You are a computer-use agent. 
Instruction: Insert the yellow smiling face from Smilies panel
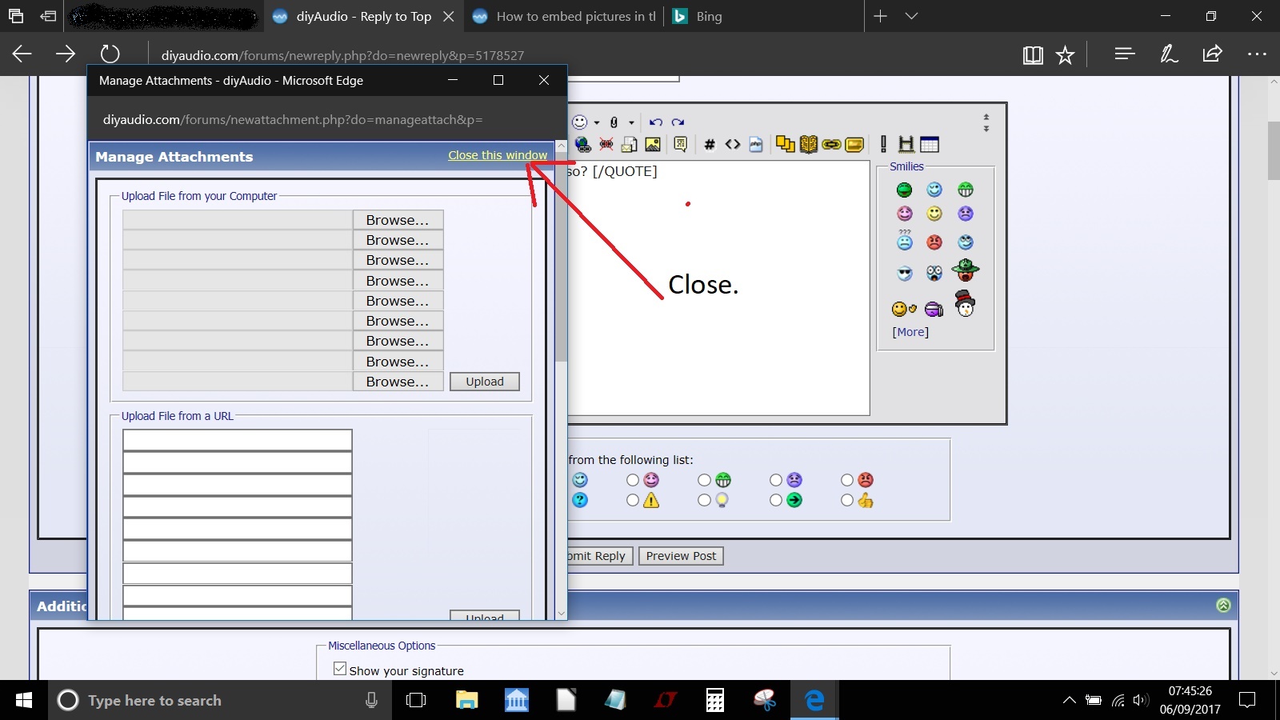coord(934,214)
